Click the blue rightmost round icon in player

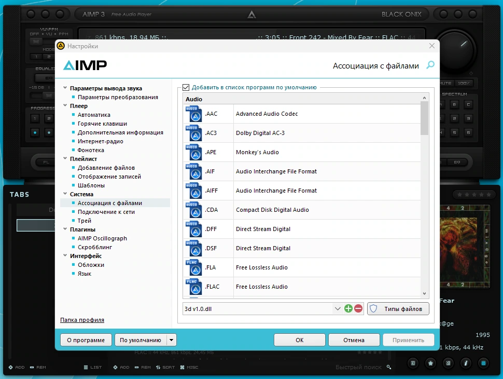483,363
